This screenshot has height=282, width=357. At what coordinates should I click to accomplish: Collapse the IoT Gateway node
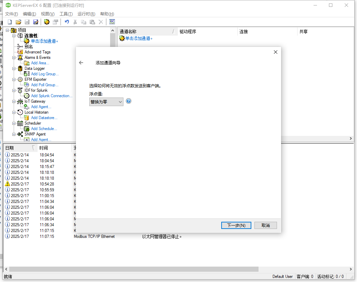click(x=14, y=101)
